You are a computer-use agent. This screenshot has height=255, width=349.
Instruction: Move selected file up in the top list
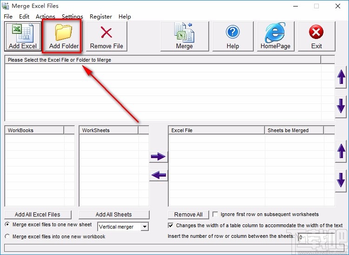click(341, 77)
